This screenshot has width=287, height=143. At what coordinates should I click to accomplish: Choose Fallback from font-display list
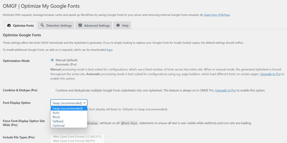coord(69,121)
